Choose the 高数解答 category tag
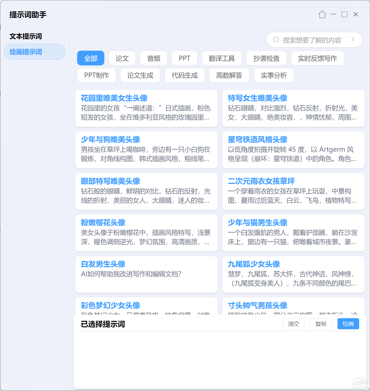The image size is (370, 391). [x=229, y=75]
